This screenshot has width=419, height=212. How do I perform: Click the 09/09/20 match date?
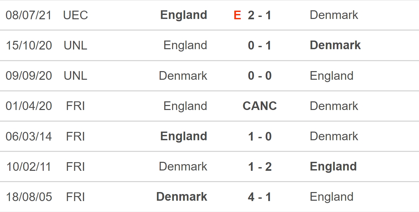coord(29,76)
